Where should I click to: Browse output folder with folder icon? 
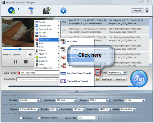(97, 79)
